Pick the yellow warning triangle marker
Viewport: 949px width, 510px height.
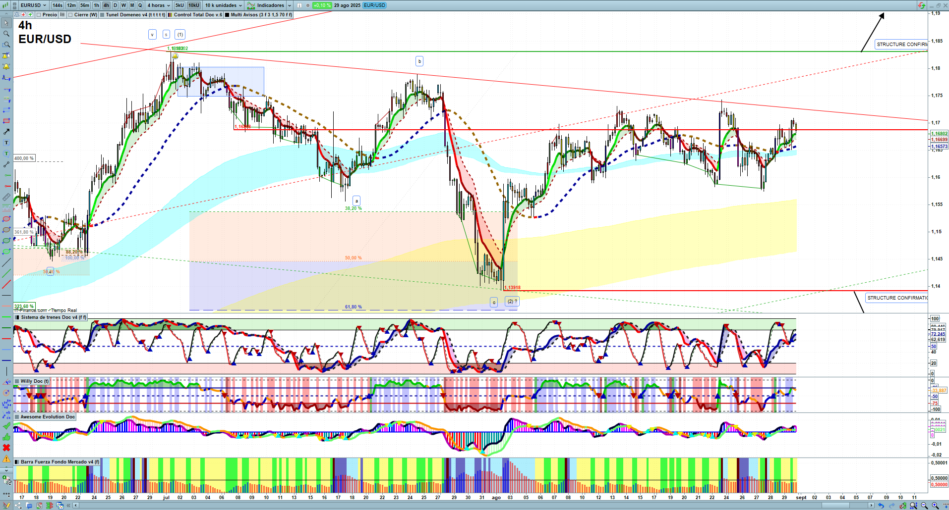6,459
